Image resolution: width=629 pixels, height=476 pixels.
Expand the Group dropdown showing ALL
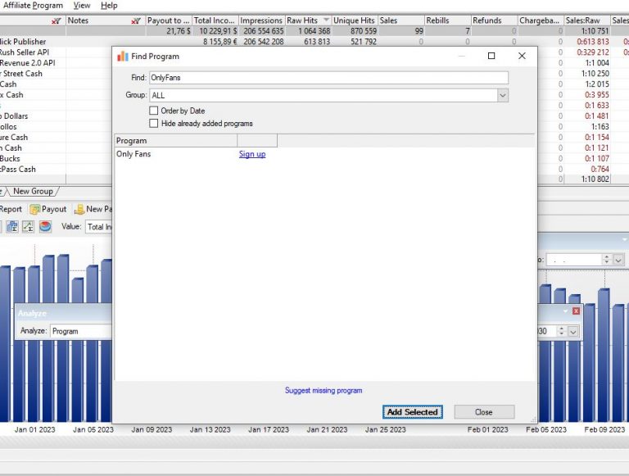502,96
